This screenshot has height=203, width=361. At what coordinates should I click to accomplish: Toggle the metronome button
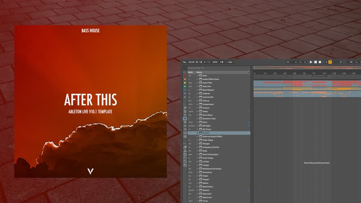tap(221, 62)
